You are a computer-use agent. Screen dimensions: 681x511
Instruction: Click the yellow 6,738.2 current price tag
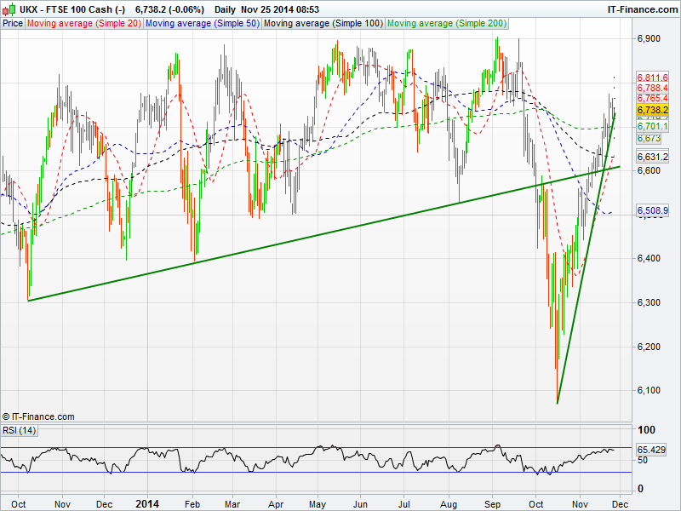[x=653, y=112]
